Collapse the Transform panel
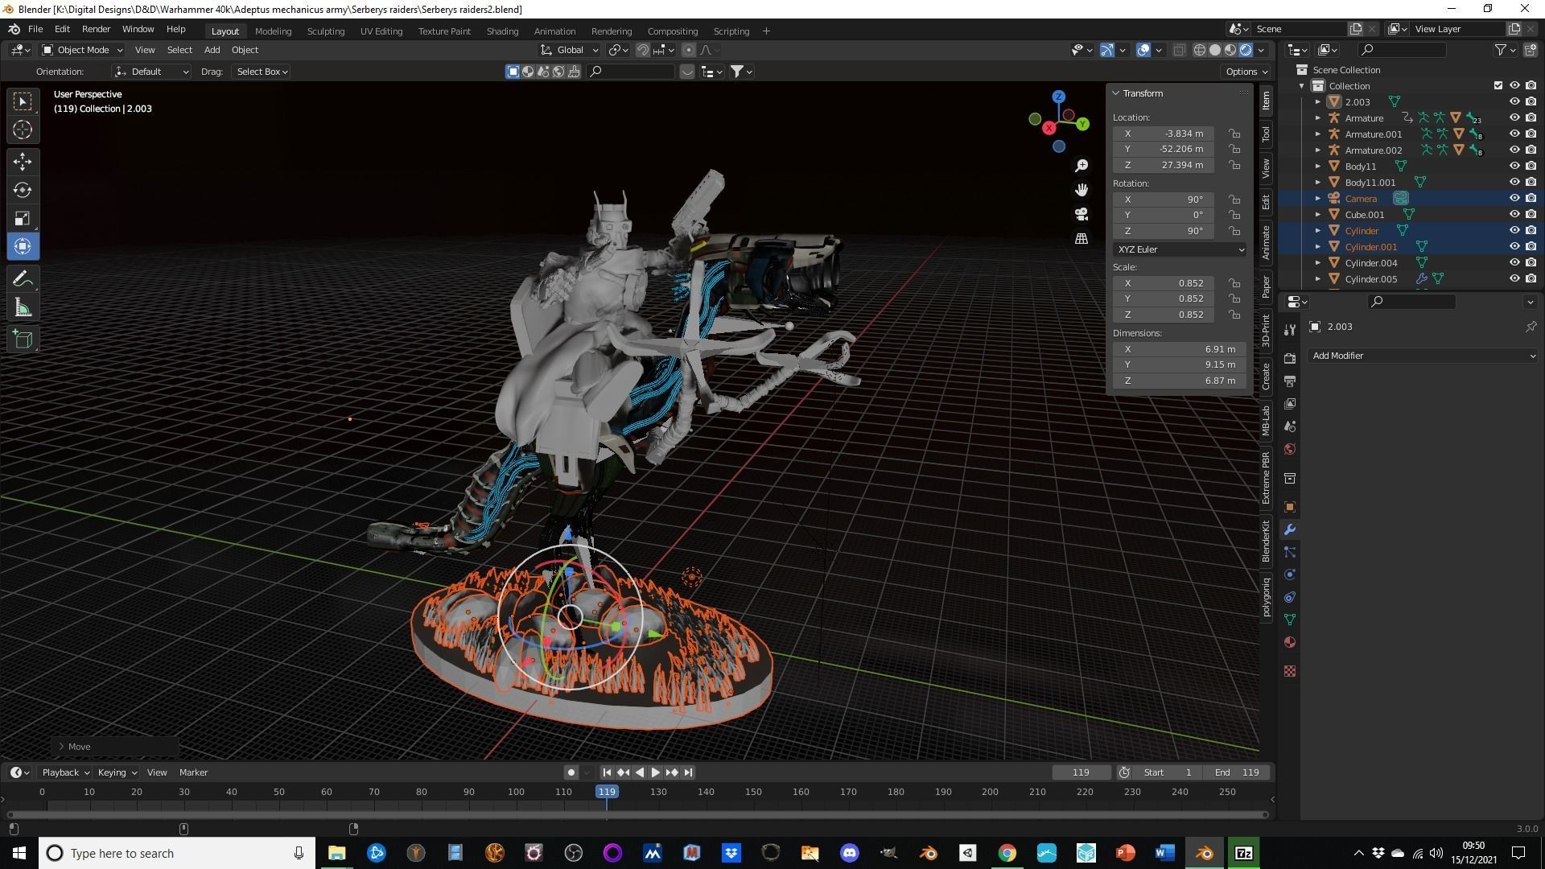Screen dimensions: 1545x869 click(1116, 93)
